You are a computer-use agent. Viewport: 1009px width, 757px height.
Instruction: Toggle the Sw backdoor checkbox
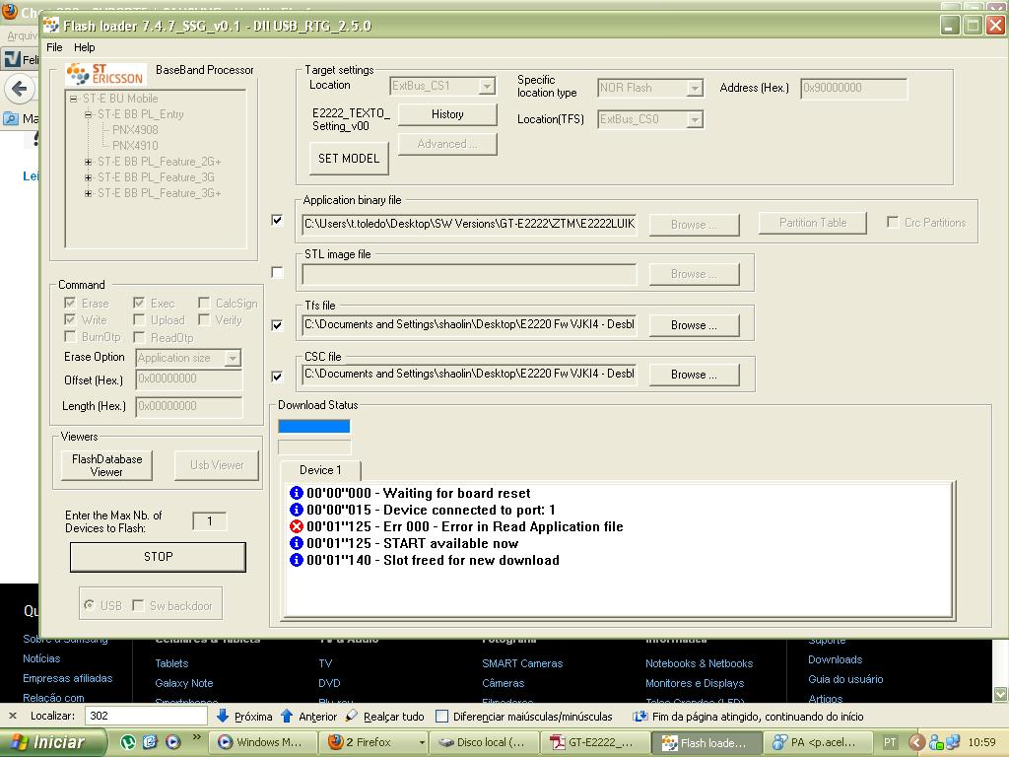[138, 605]
